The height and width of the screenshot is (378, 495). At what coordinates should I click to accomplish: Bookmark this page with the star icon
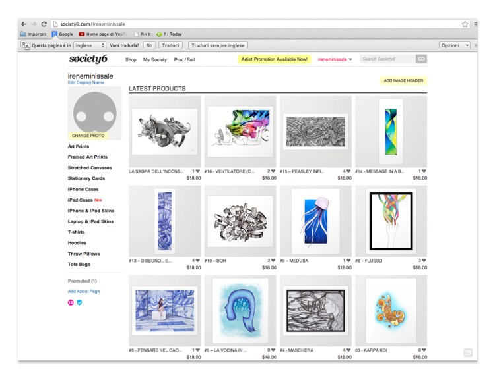tap(465, 24)
